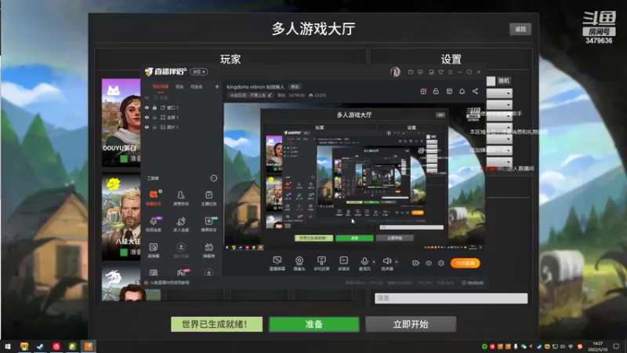Click the 麦克风 microphone icon
Screen dimensions: 627x353
click(364, 261)
